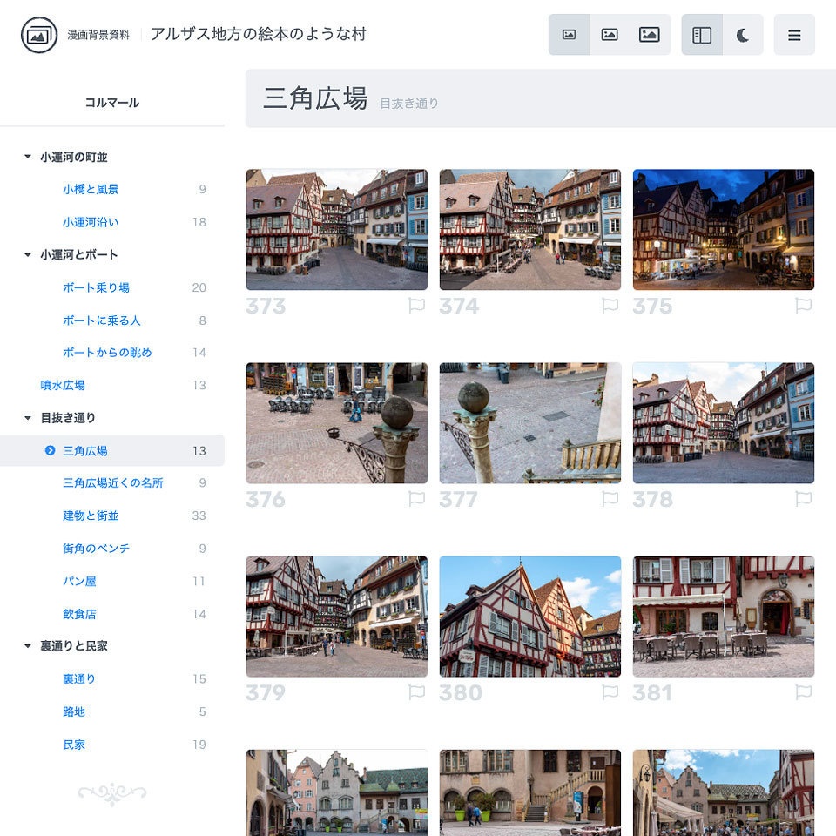Toggle the sidebar panel layout
The height and width of the screenshot is (836, 836).
tap(702, 35)
